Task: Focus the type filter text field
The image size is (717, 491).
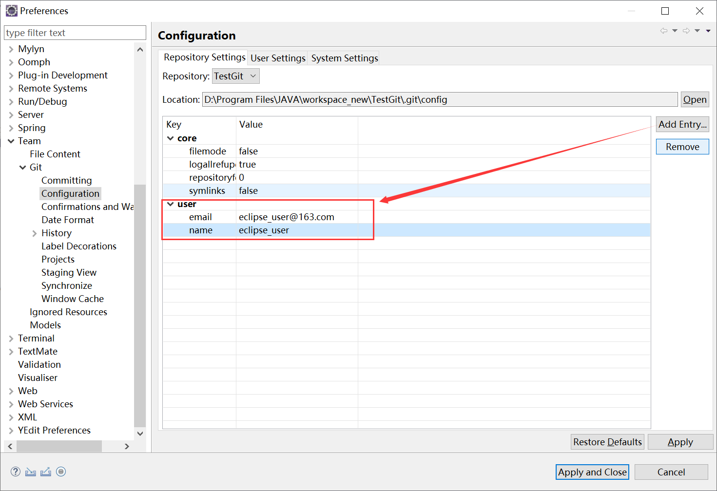Action: (75, 33)
